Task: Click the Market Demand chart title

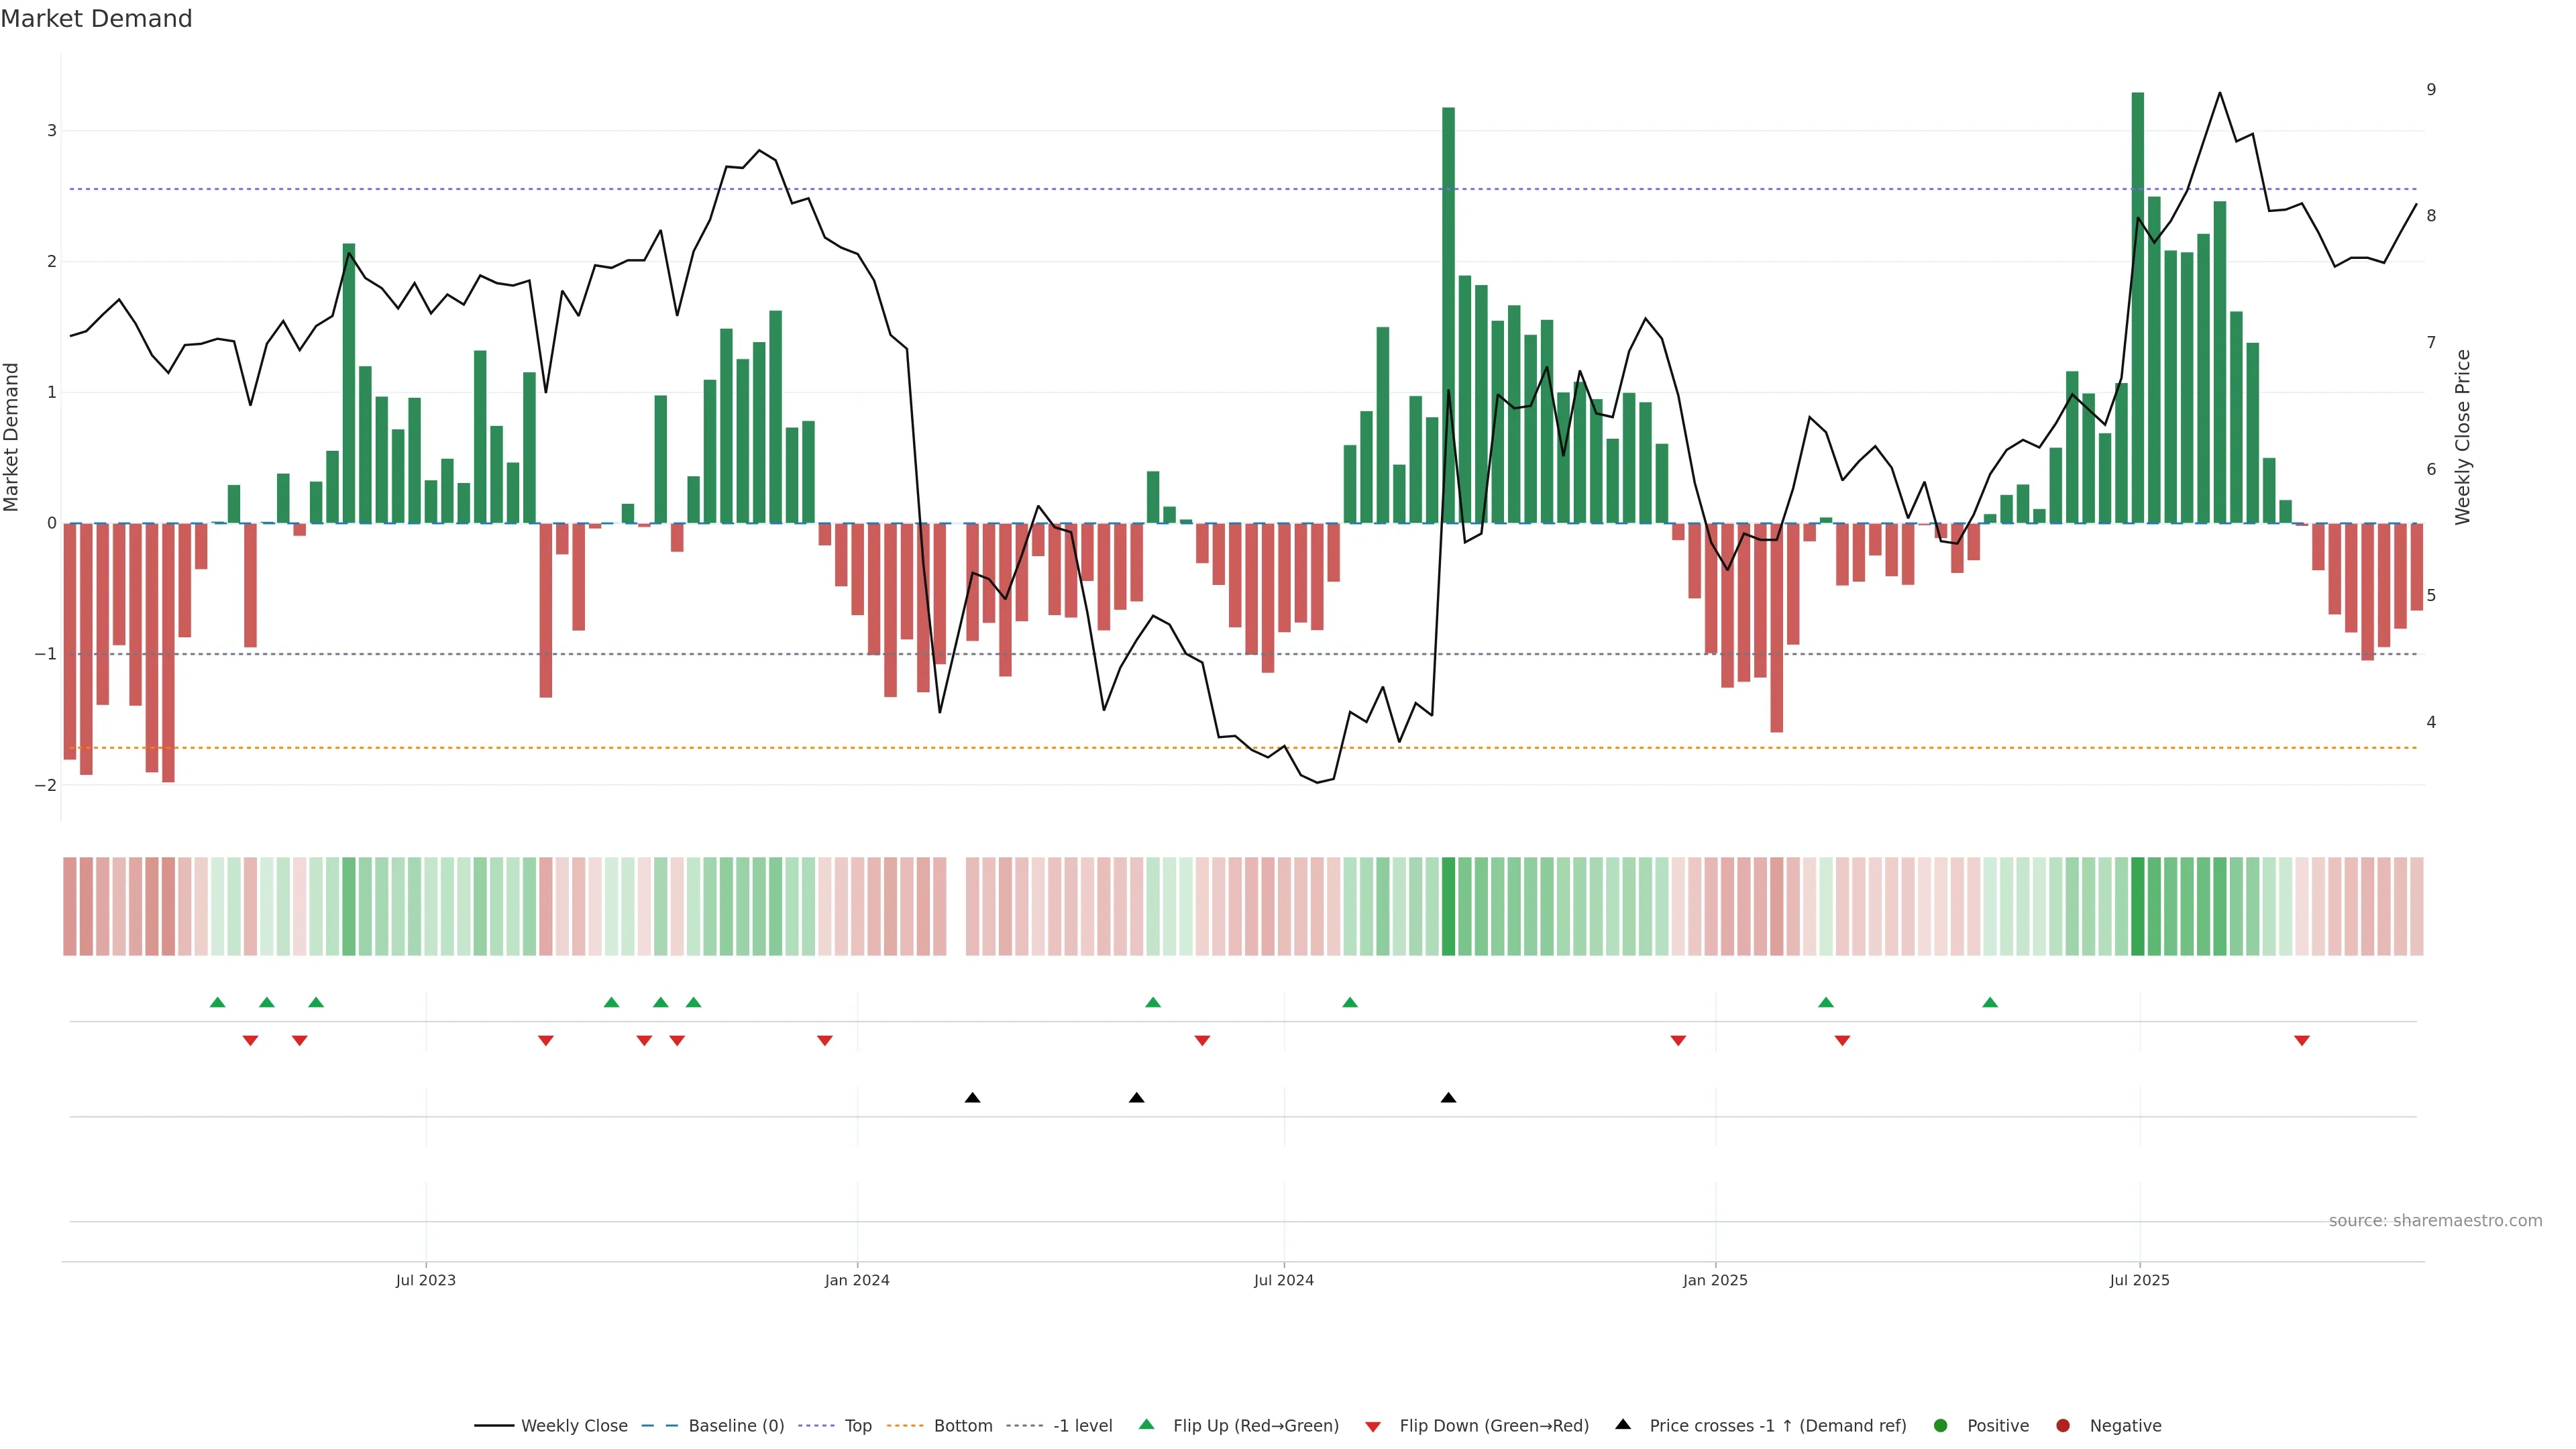Action: (x=96, y=19)
